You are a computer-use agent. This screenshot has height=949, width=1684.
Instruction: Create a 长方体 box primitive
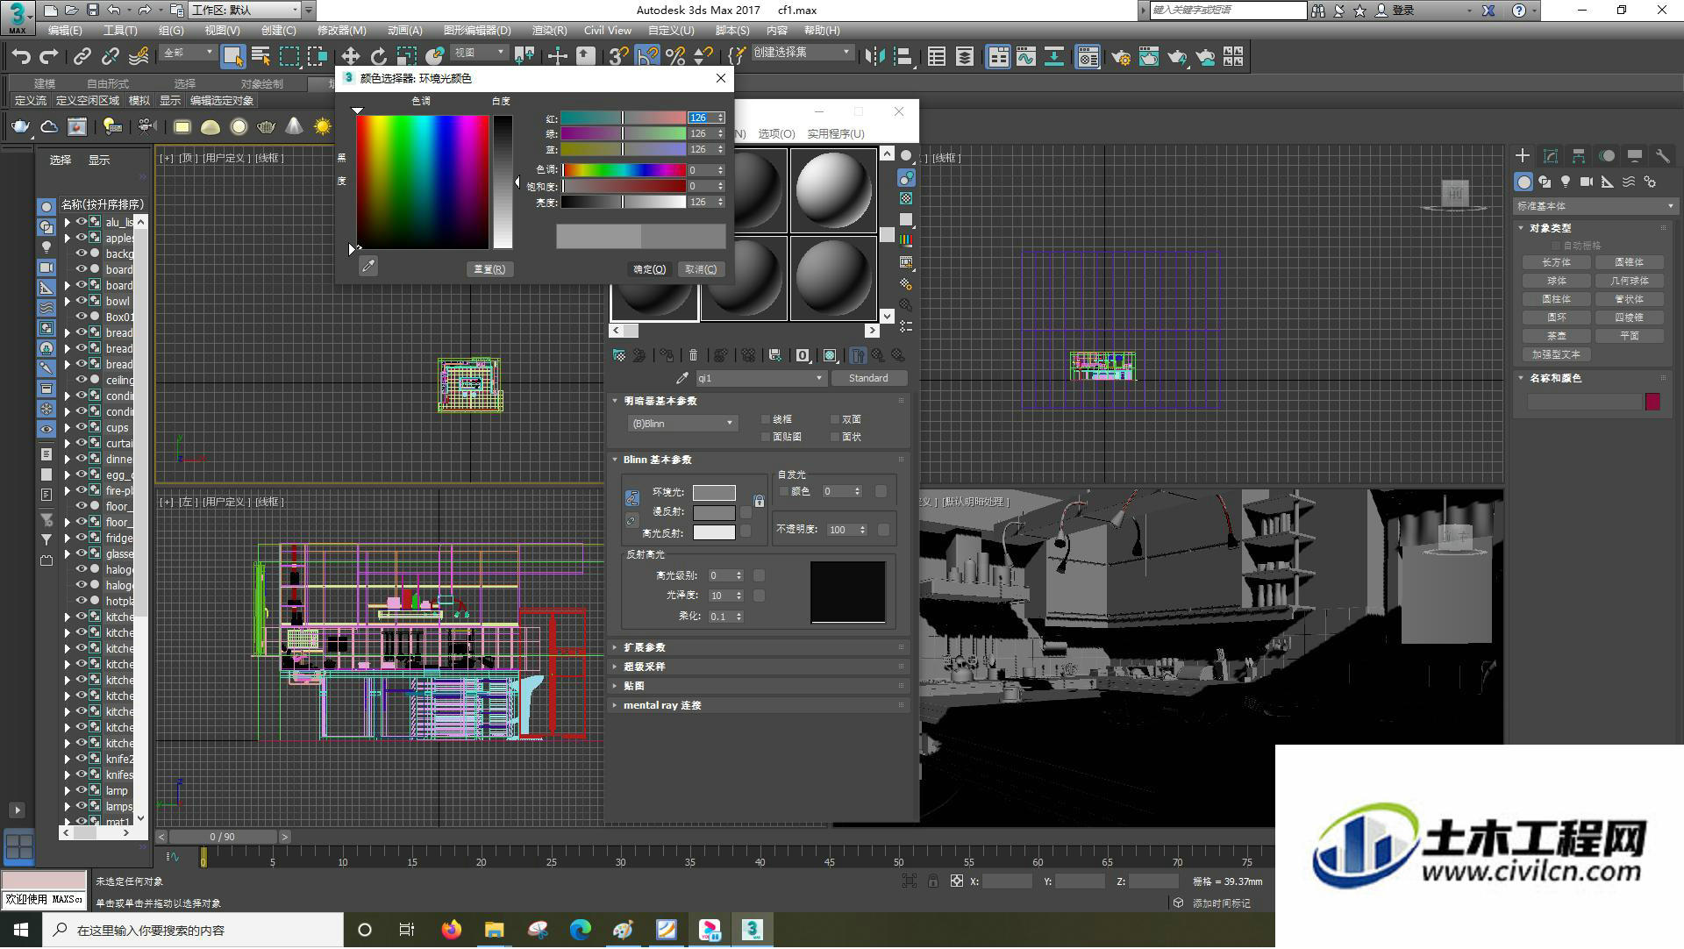(x=1556, y=262)
